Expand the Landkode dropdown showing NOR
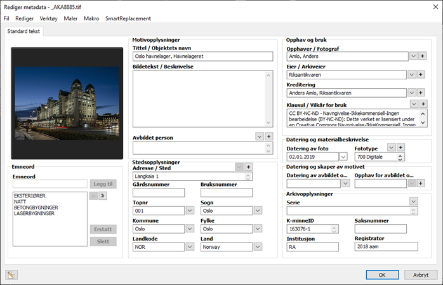This screenshot has width=443, height=285. [190, 248]
